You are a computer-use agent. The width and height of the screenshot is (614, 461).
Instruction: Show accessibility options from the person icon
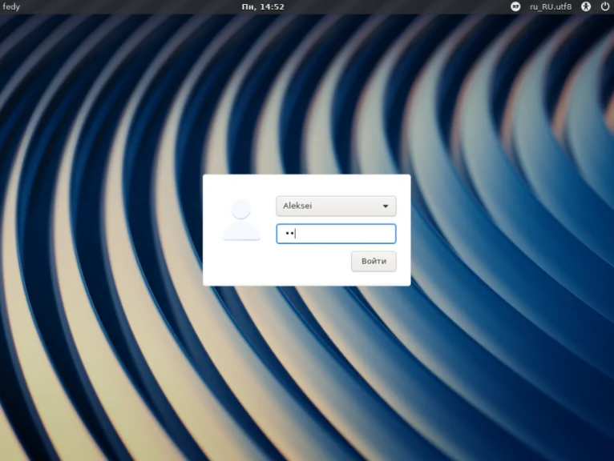[586, 6]
